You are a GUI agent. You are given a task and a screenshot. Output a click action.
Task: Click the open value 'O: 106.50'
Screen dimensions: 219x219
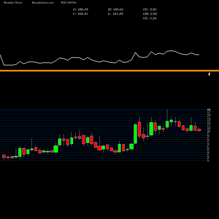coord(81,10)
